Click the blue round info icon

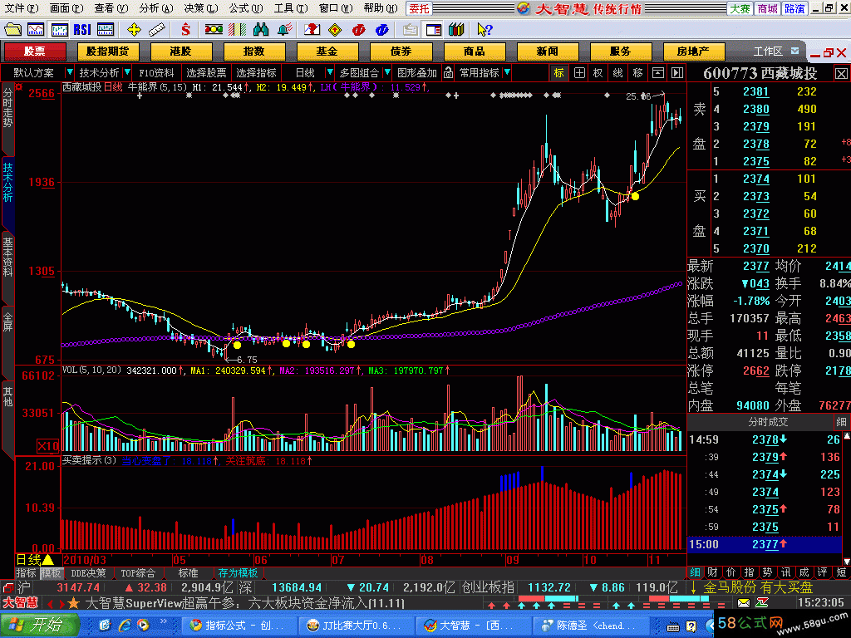[x=382, y=29]
